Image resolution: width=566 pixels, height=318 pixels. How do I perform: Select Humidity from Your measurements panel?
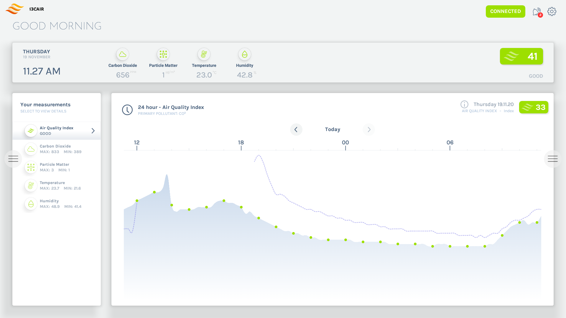pos(57,203)
